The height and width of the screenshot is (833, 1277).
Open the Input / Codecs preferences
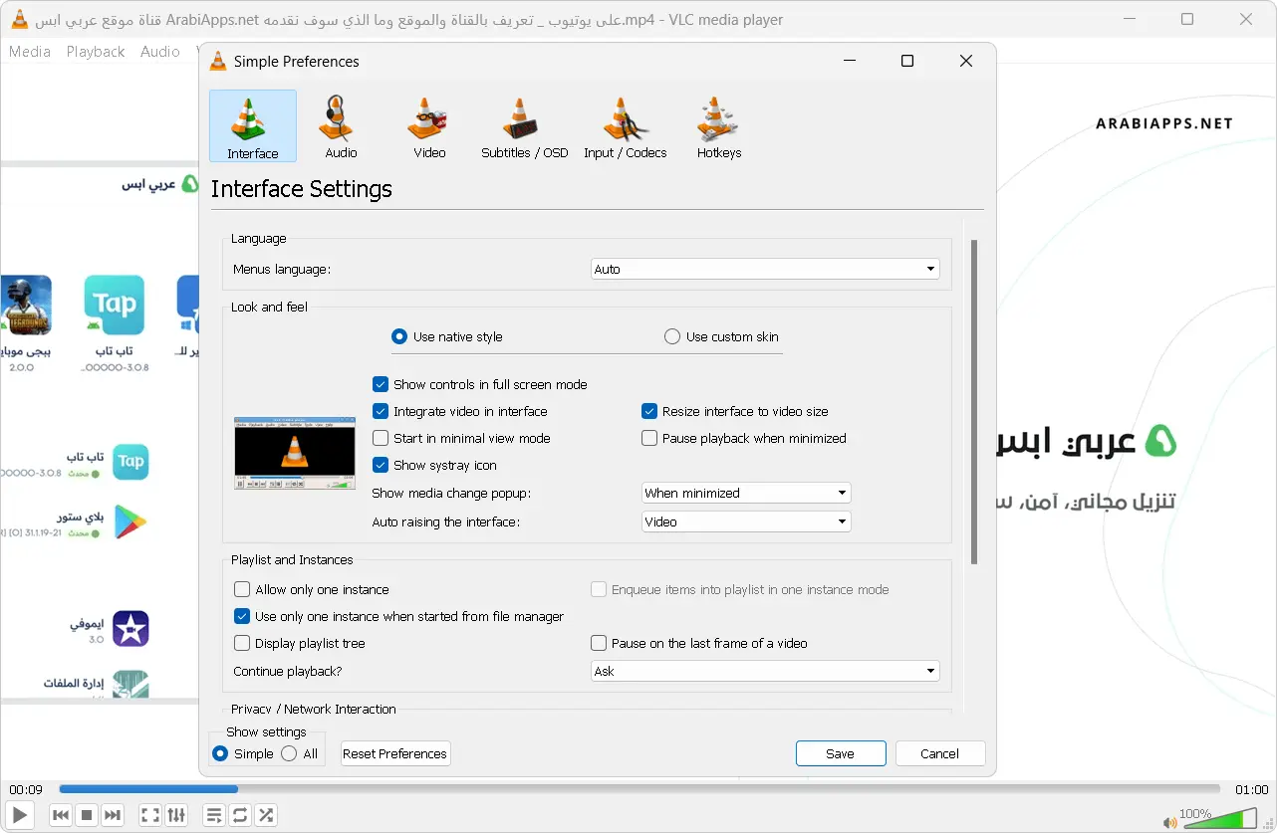coord(625,125)
